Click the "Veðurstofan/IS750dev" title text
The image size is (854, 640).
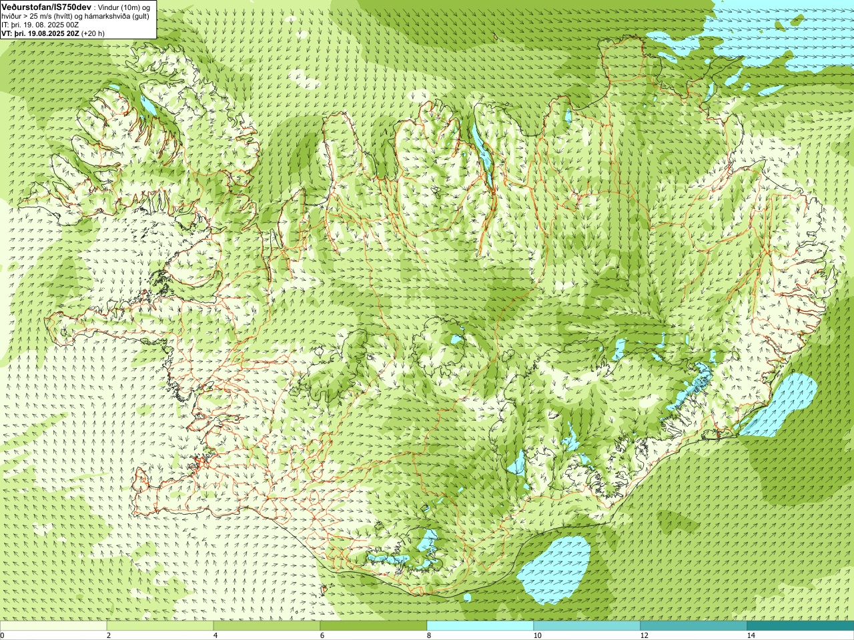[46, 7]
